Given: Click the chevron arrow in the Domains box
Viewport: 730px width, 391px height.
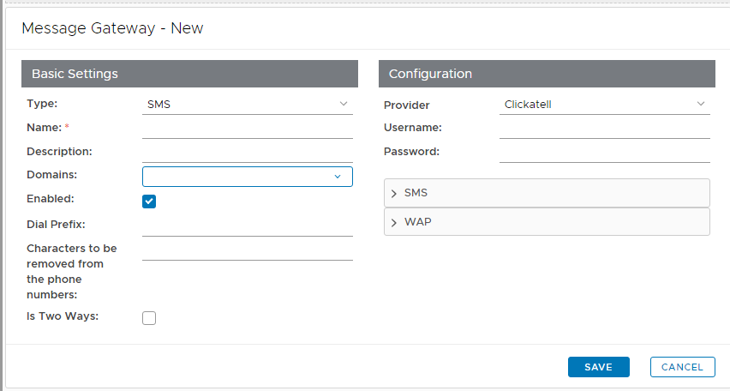Looking at the screenshot, I should tap(337, 177).
